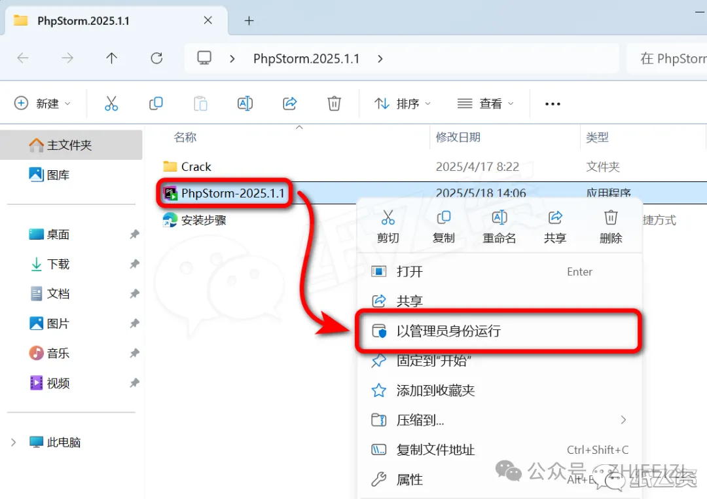Click the Forward navigation arrow
Viewport: 707px width, 499px height.
tap(67, 58)
